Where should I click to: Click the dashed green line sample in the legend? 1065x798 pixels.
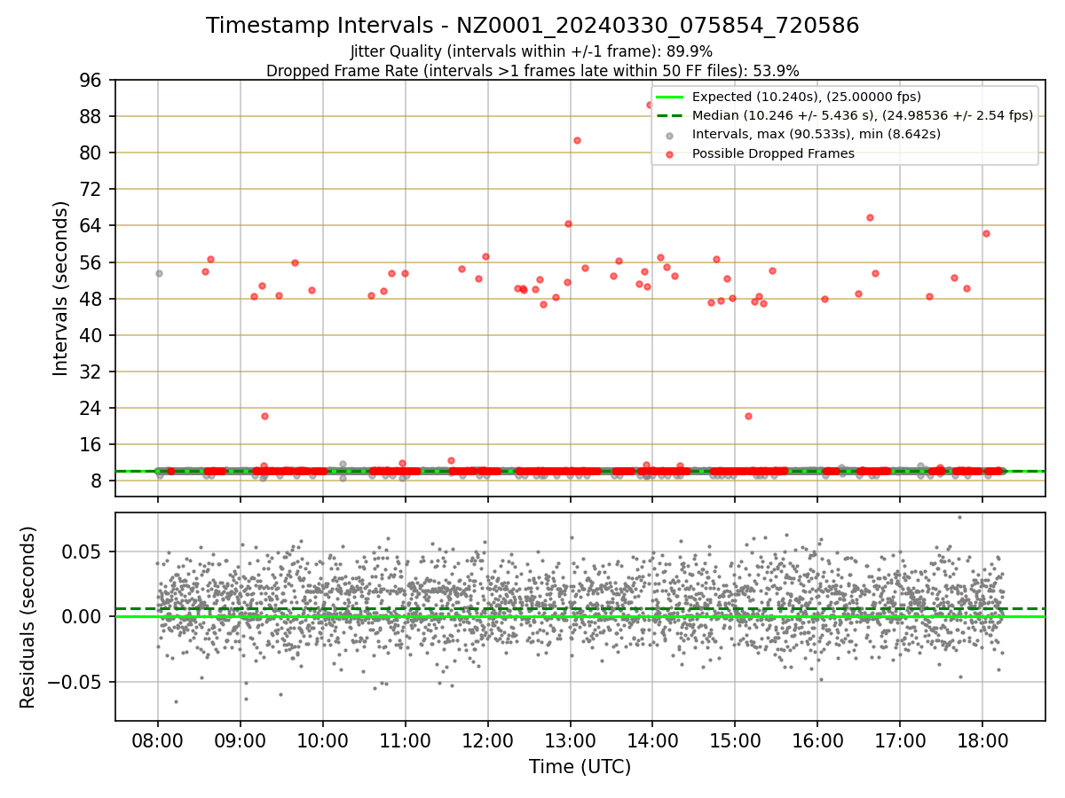click(669, 115)
